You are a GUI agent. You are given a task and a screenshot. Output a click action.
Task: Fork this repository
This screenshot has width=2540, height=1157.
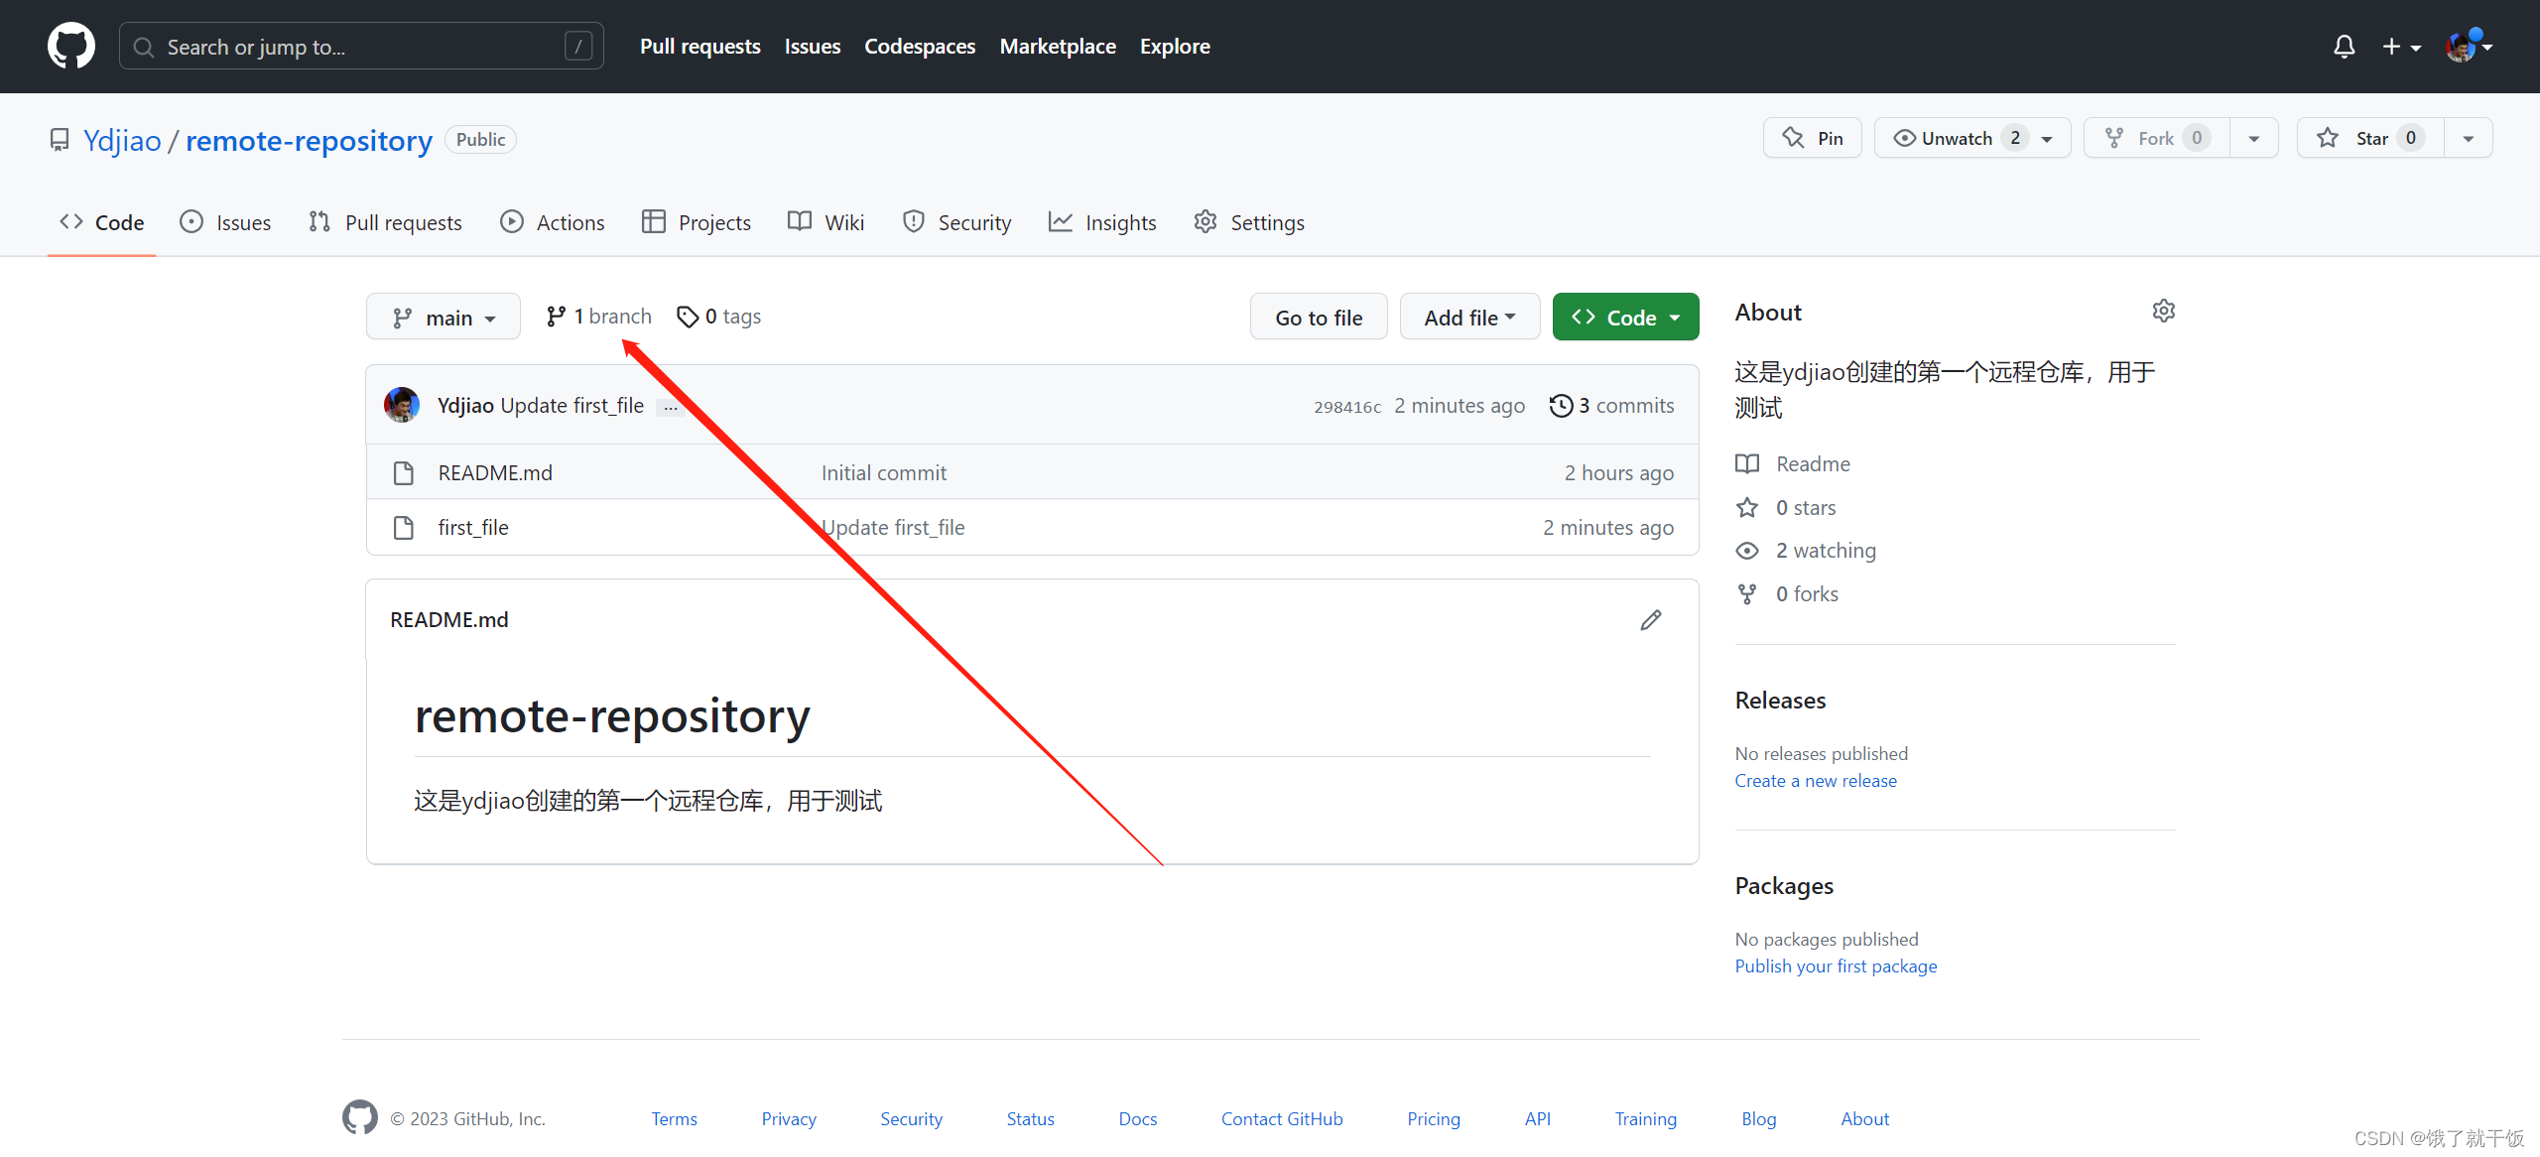coord(2157,138)
